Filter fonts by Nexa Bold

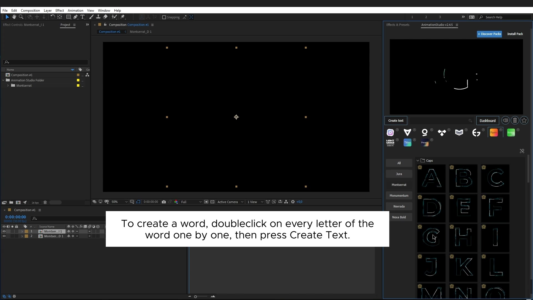(x=399, y=217)
